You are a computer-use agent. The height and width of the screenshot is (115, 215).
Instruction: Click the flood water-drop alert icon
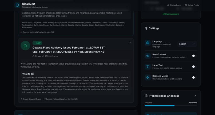[x=25, y=46]
